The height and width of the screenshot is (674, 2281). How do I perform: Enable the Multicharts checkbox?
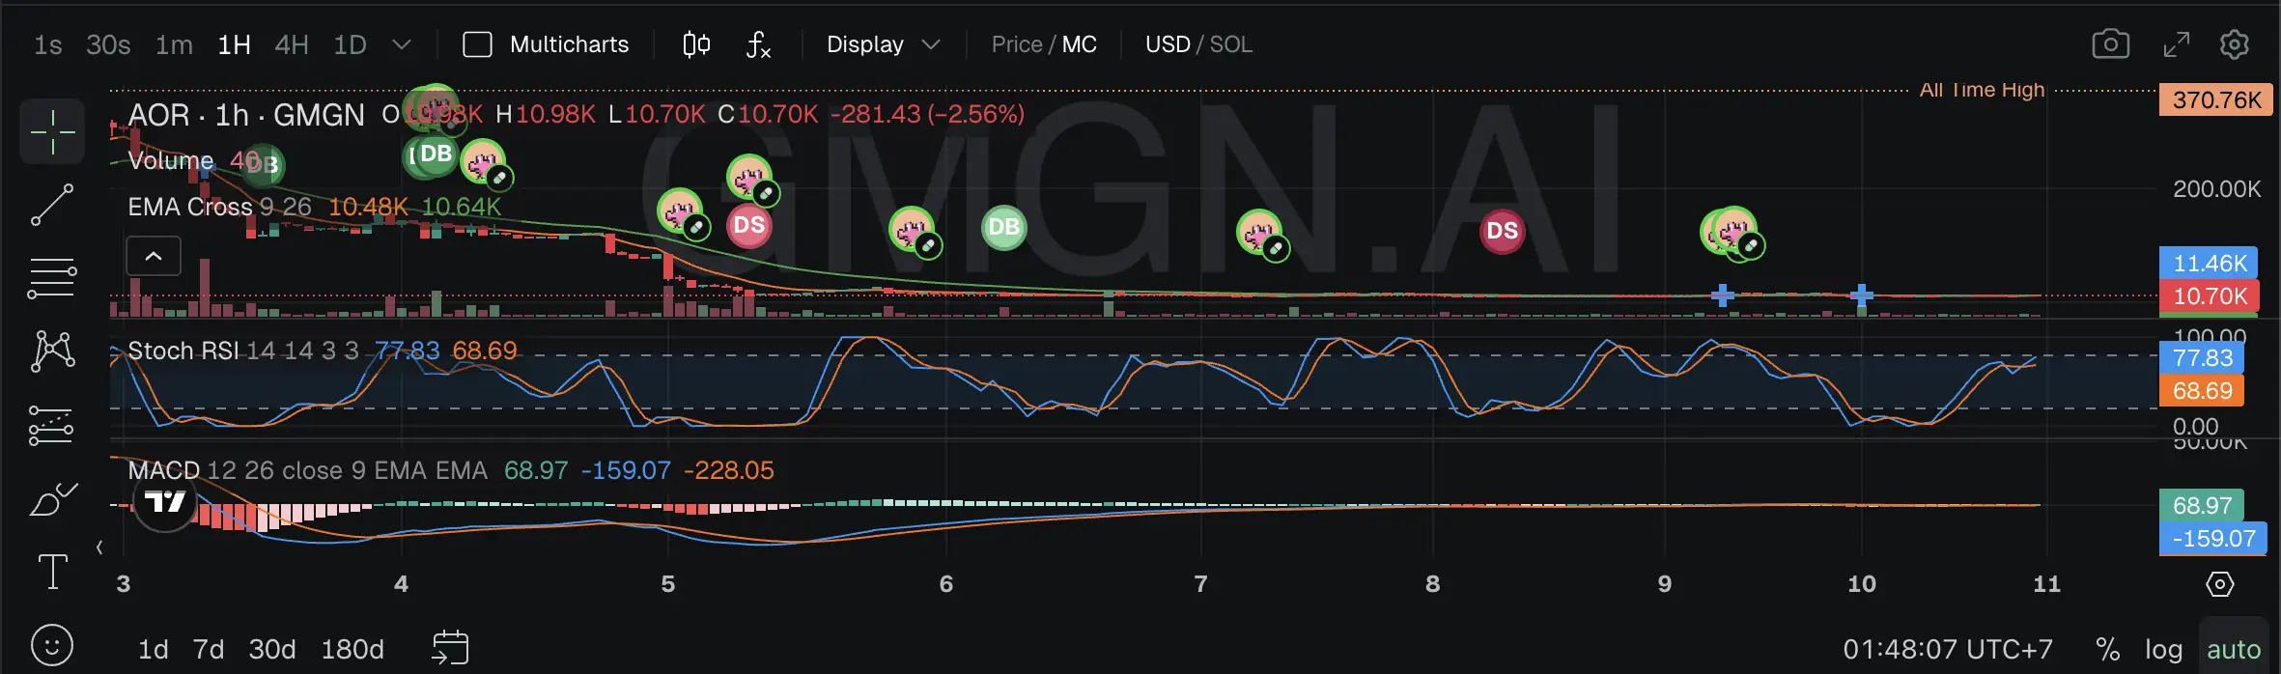click(477, 44)
